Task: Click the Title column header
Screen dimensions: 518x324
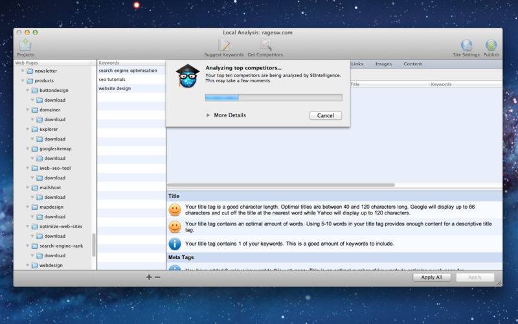Action: pyautogui.click(x=389, y=84)
